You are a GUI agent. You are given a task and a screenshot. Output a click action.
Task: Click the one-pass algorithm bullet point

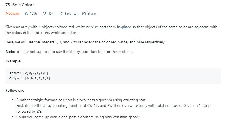click(x=78, y=117)
